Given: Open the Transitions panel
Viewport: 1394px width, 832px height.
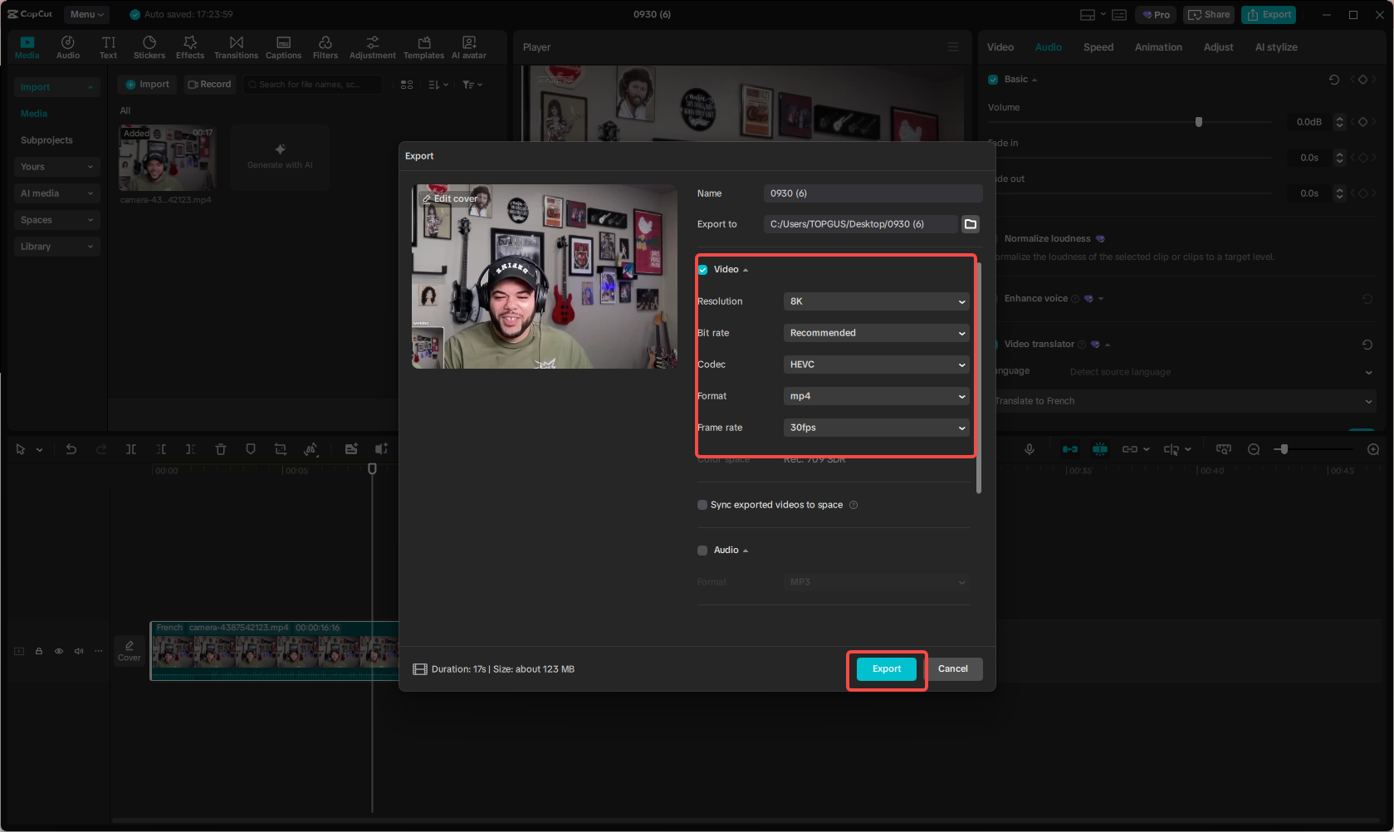Looking at the screenshot, I should (236, 46).
